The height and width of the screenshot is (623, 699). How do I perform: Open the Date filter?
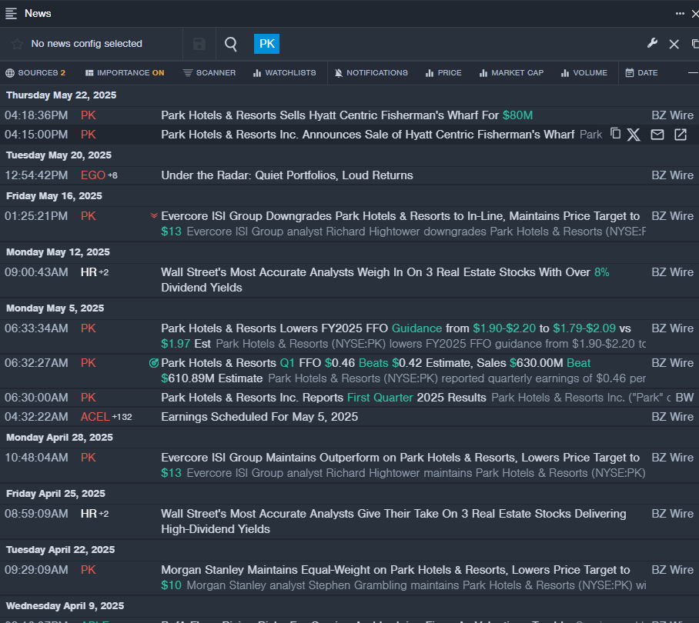coord(641,72)
